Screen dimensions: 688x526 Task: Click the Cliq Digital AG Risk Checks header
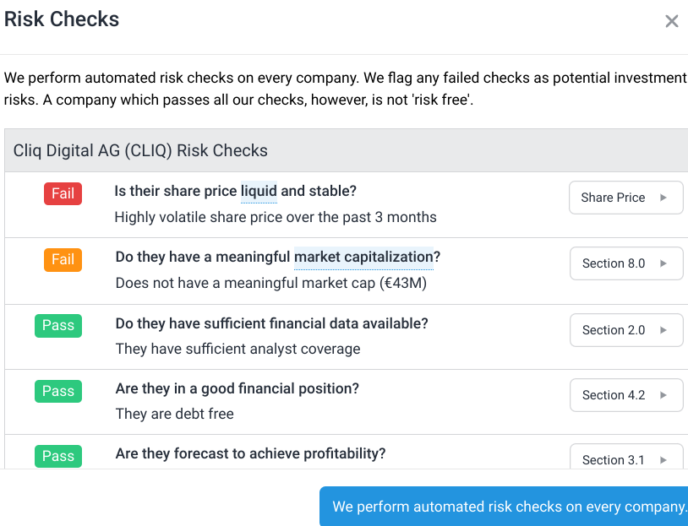(x=140, y=151)
